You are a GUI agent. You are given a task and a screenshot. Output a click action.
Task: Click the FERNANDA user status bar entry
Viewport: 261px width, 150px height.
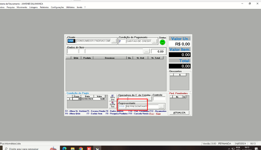point(225,143)
